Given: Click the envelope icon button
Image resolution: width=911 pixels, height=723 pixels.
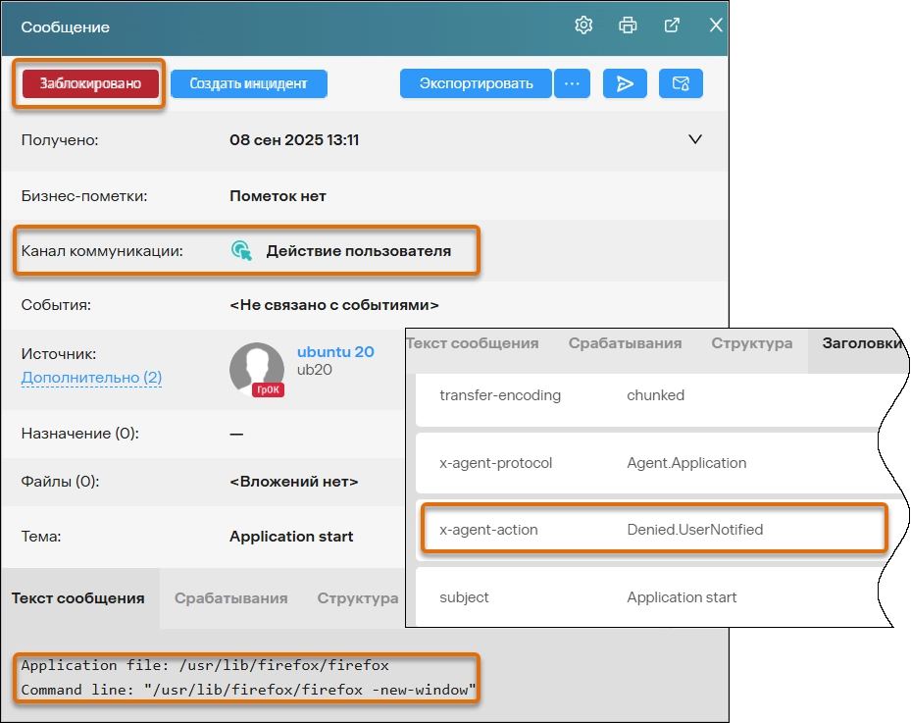Looking at the screenshot, I should (x=681, y=84).
